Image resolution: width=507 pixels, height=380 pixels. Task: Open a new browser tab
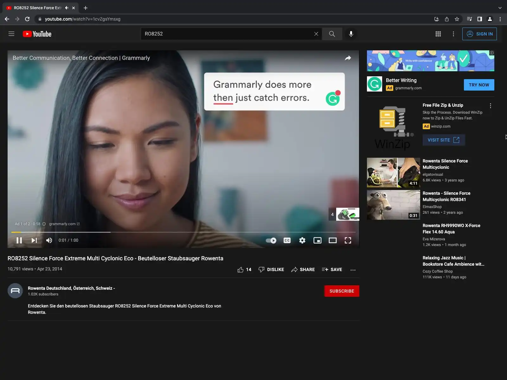coord(86,8)
